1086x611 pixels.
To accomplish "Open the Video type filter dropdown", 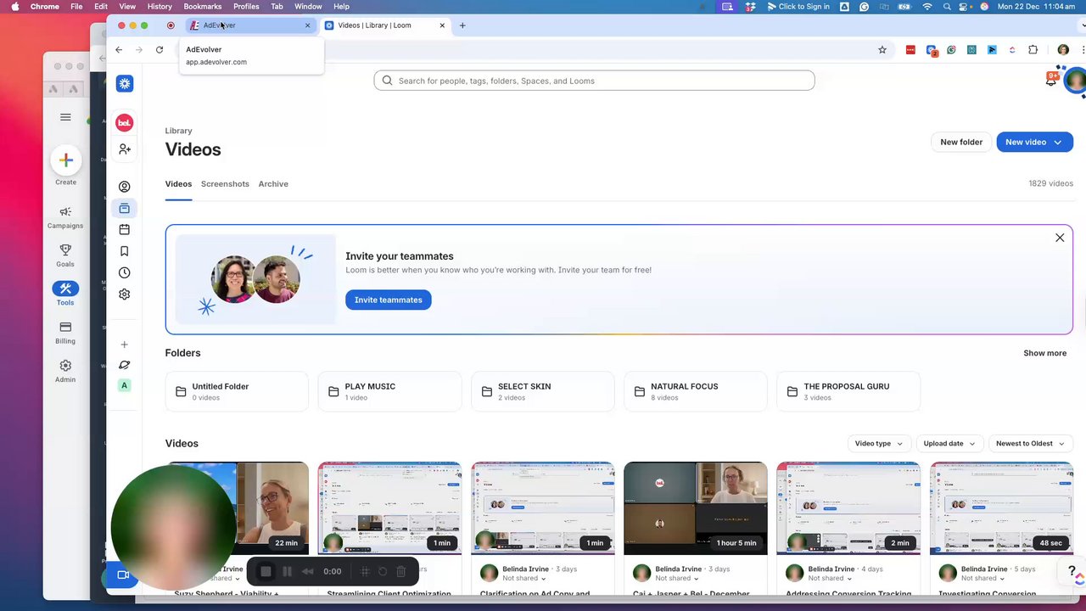I will pyautogui.click(x=879, y=444).
